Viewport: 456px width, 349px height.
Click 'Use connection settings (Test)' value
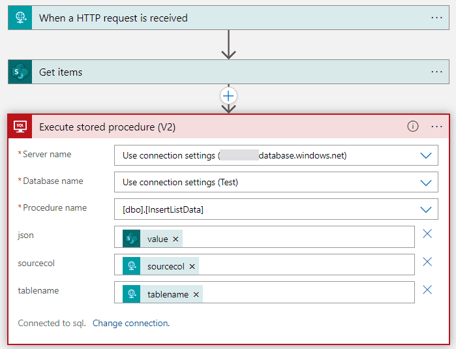pos(180,183)
